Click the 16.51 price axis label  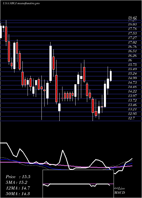pos(132,51)
